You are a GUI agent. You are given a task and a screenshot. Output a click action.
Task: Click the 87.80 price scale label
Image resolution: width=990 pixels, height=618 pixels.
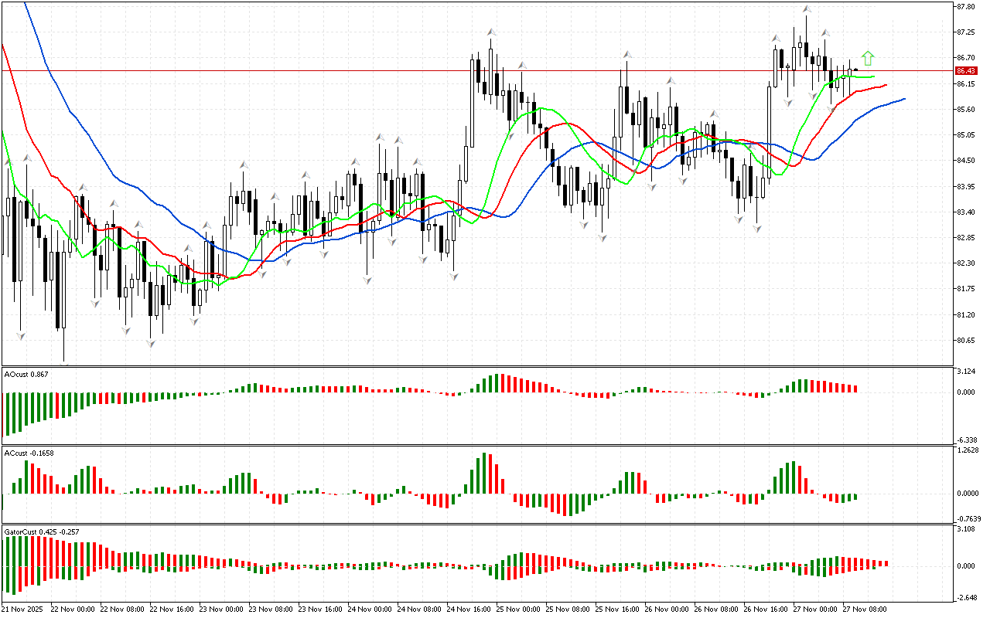tap(965, 7)
